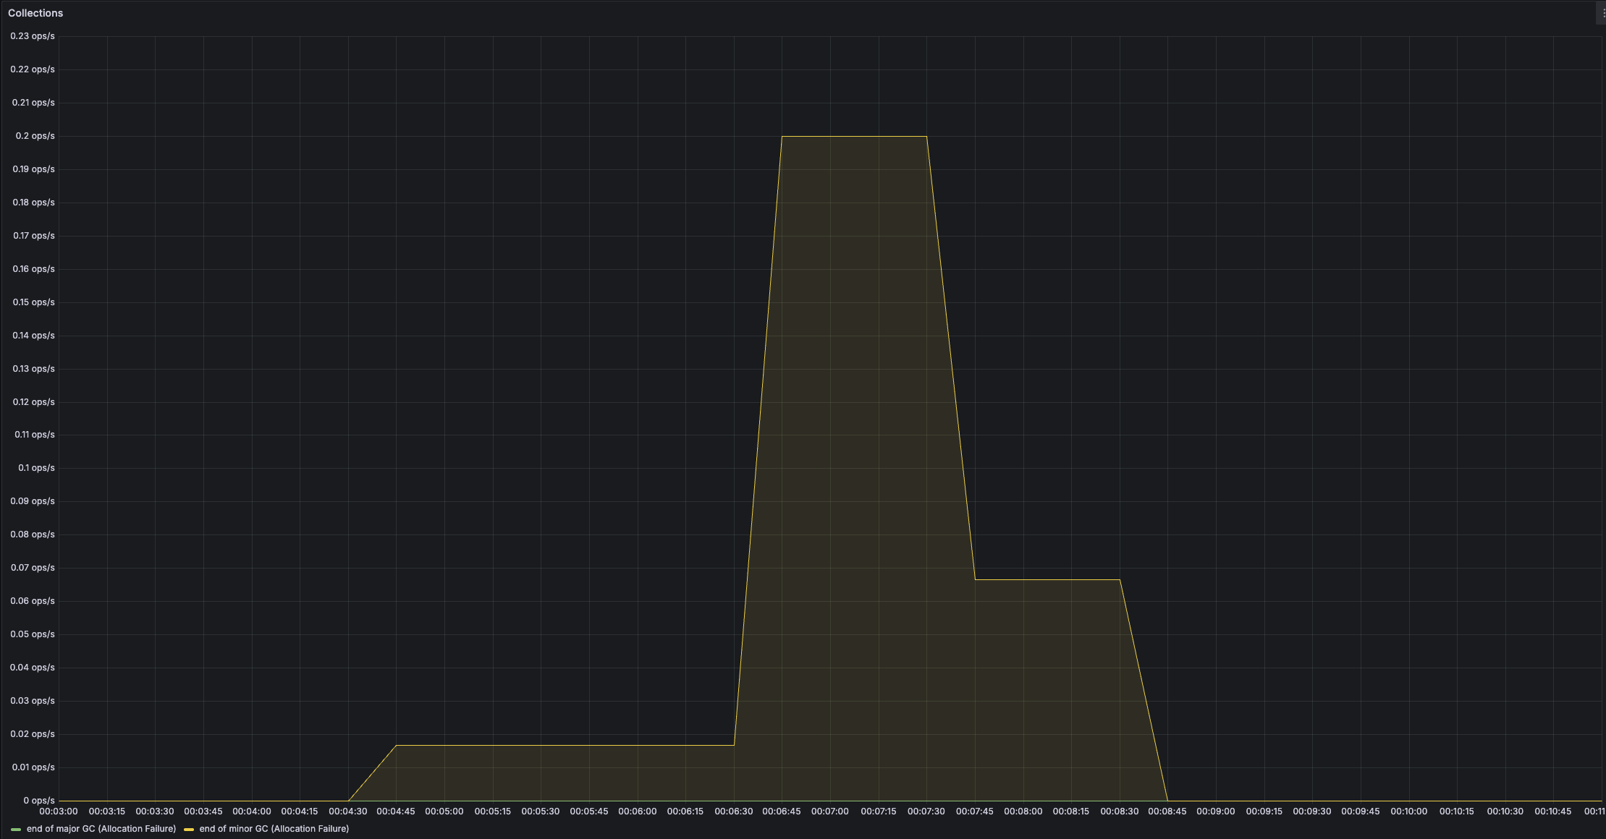The width and height of the screenshot is (1606, 839).
Task: Click the 00:08:30 time axis label
Action: pyautogui.click(x=1120, y=812)
